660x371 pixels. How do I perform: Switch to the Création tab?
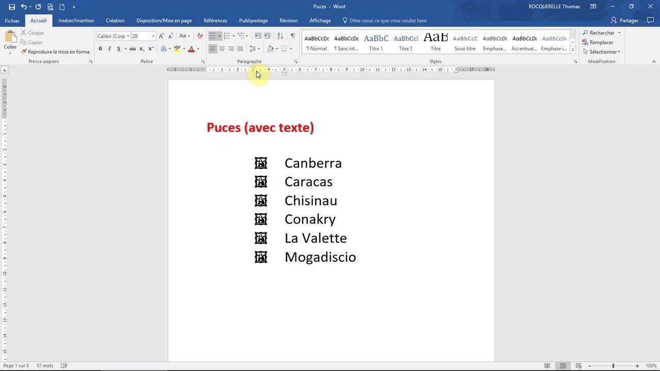tap(115, 21)
